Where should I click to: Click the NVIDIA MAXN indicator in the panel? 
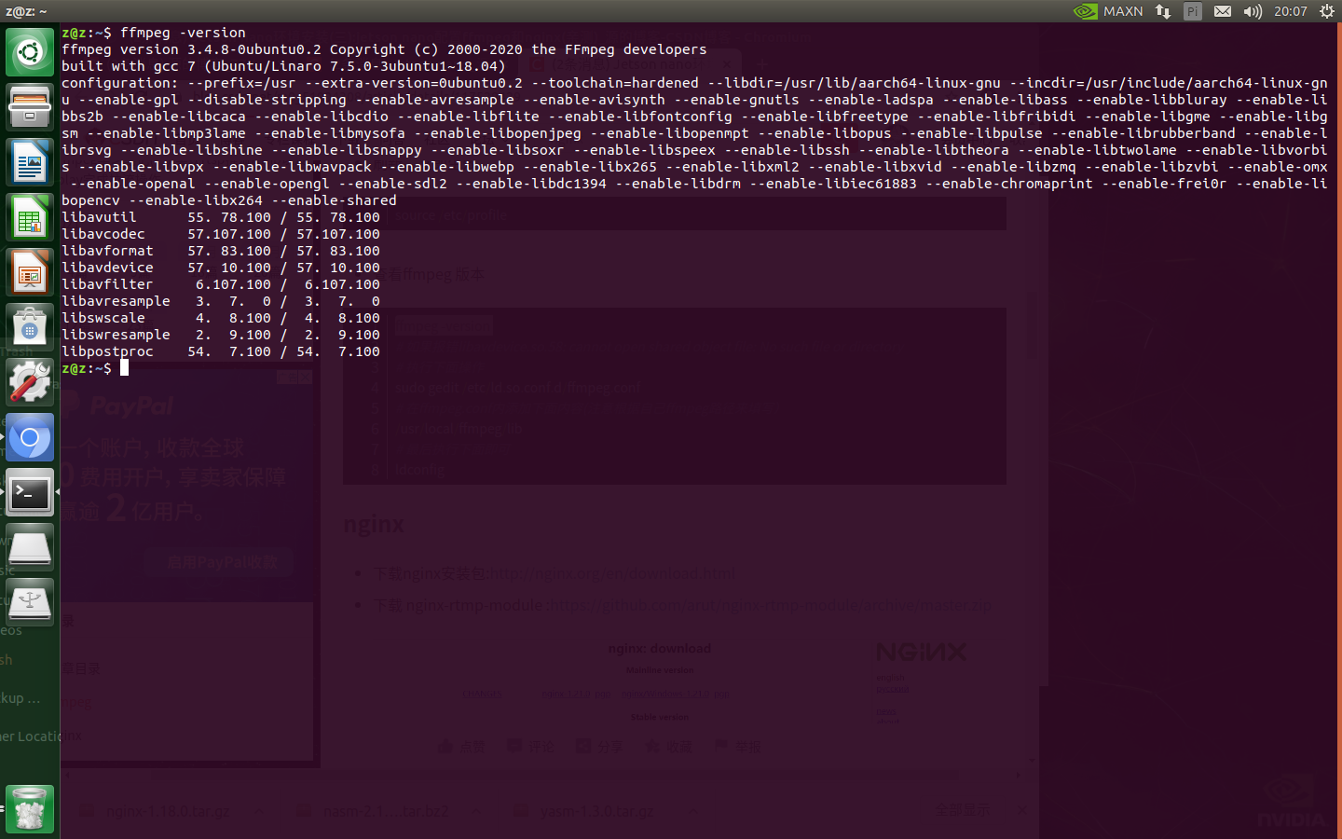(1114, 10)
